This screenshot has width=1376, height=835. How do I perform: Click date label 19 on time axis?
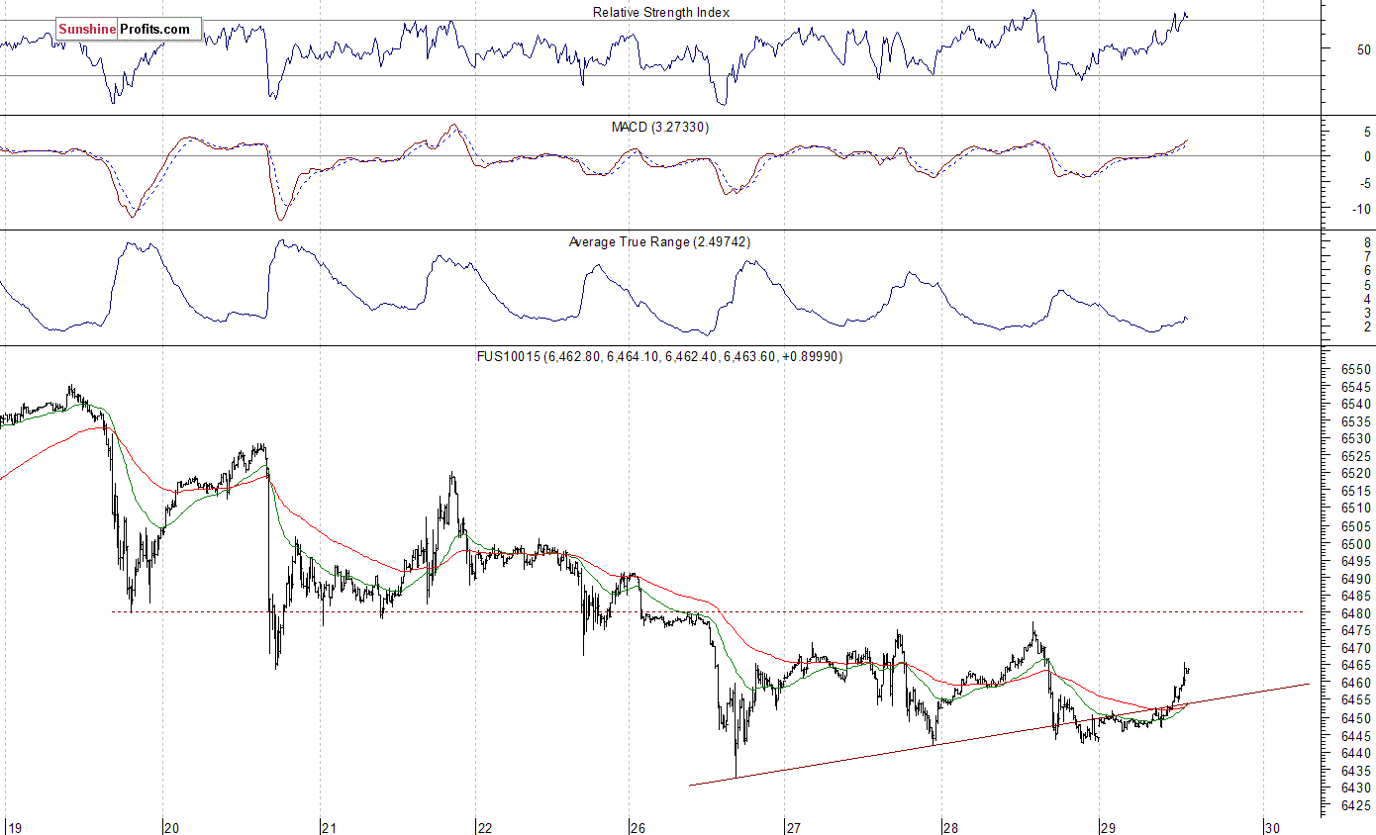click(x=15, y=827)
